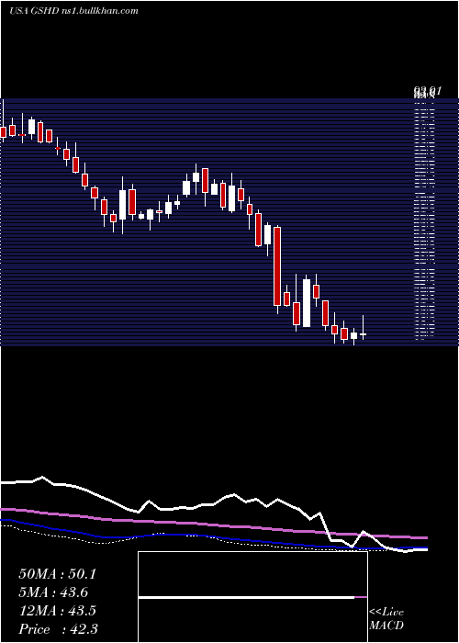Click the '50MA : 50.1' value
The width and height of the screenshot is (459, 643).
pos(57,574)
